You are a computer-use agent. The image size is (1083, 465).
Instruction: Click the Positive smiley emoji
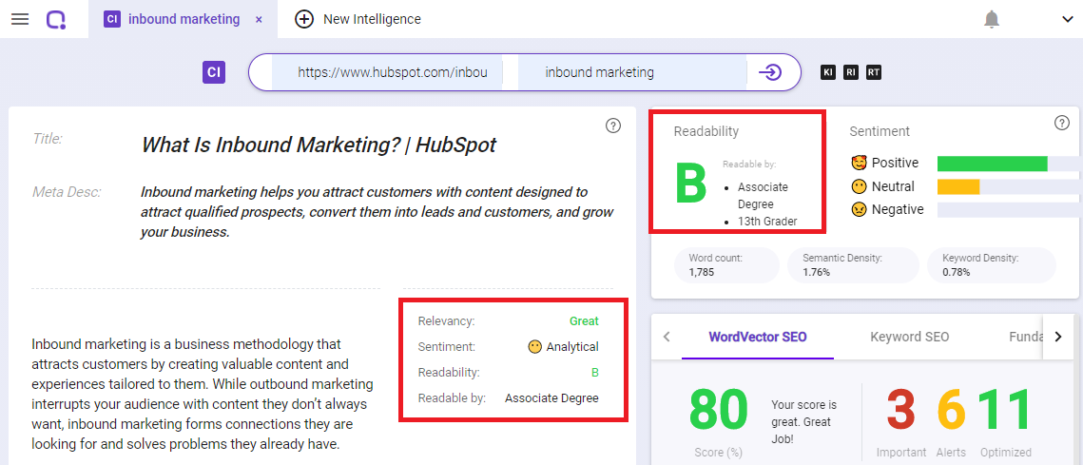pos(859,164)
